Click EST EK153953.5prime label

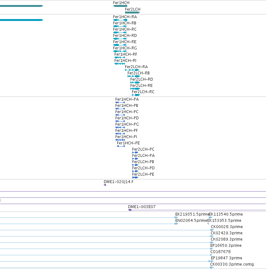(x=224, y=221)
